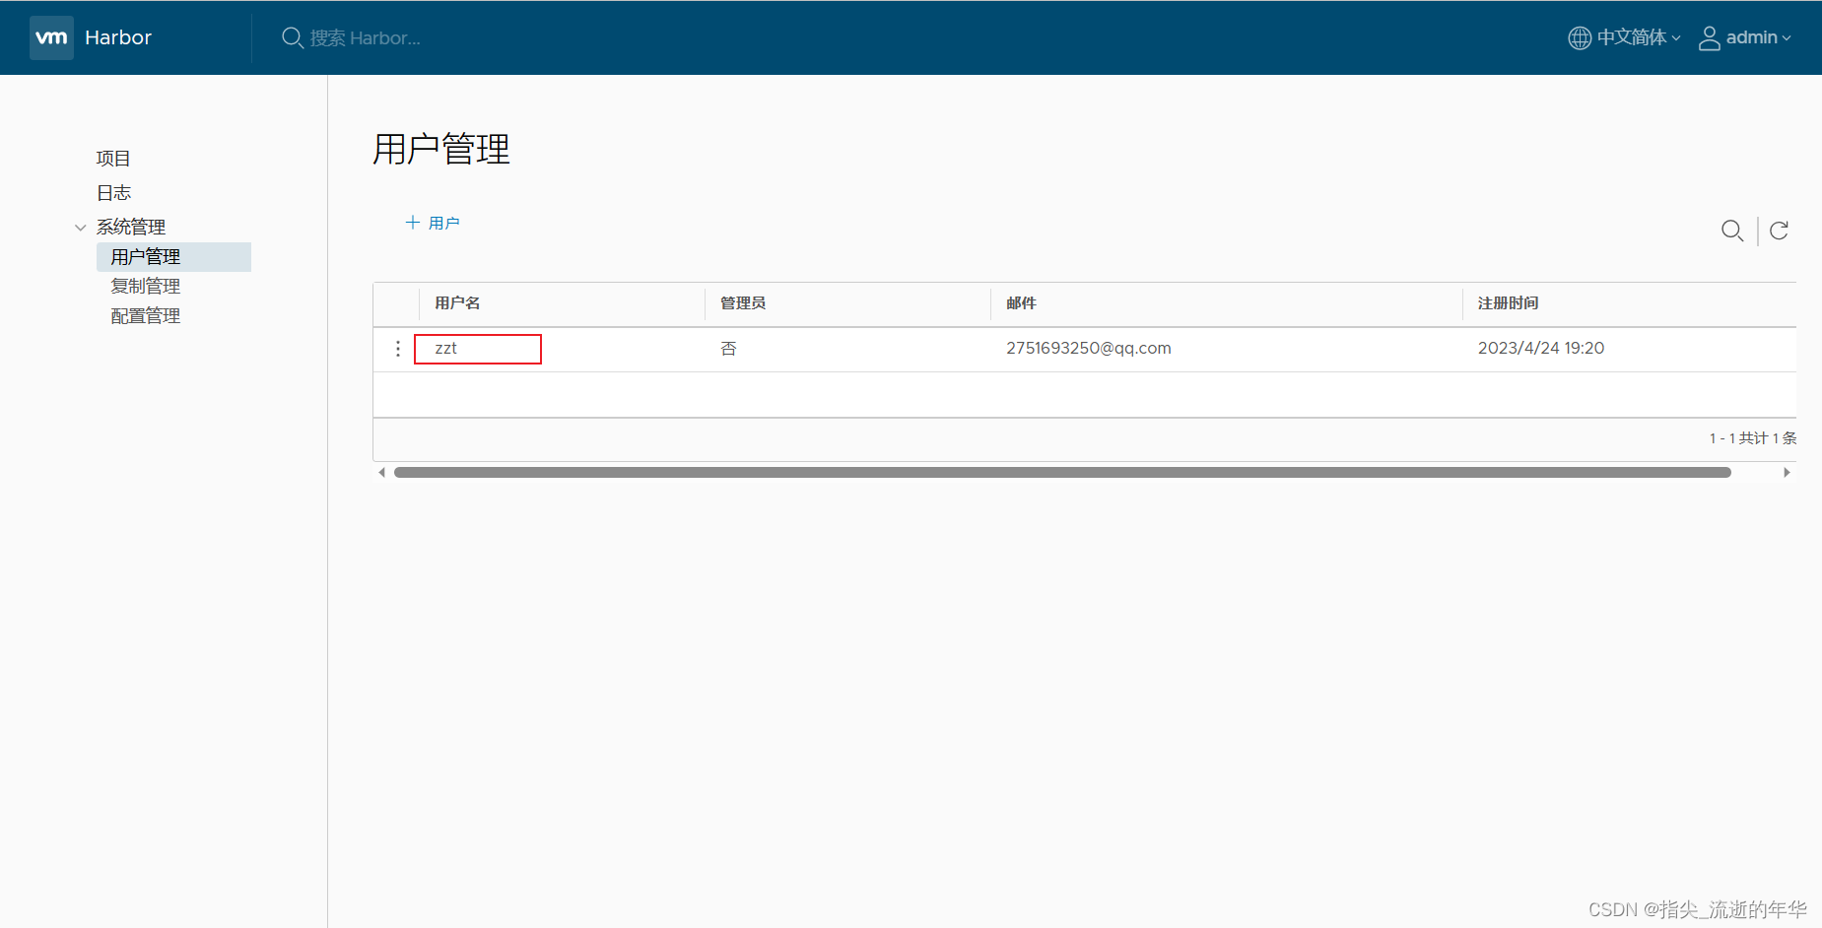Select 用户管理 in the sidebar
1822x928 pixels.
click(x=173, y=257)
